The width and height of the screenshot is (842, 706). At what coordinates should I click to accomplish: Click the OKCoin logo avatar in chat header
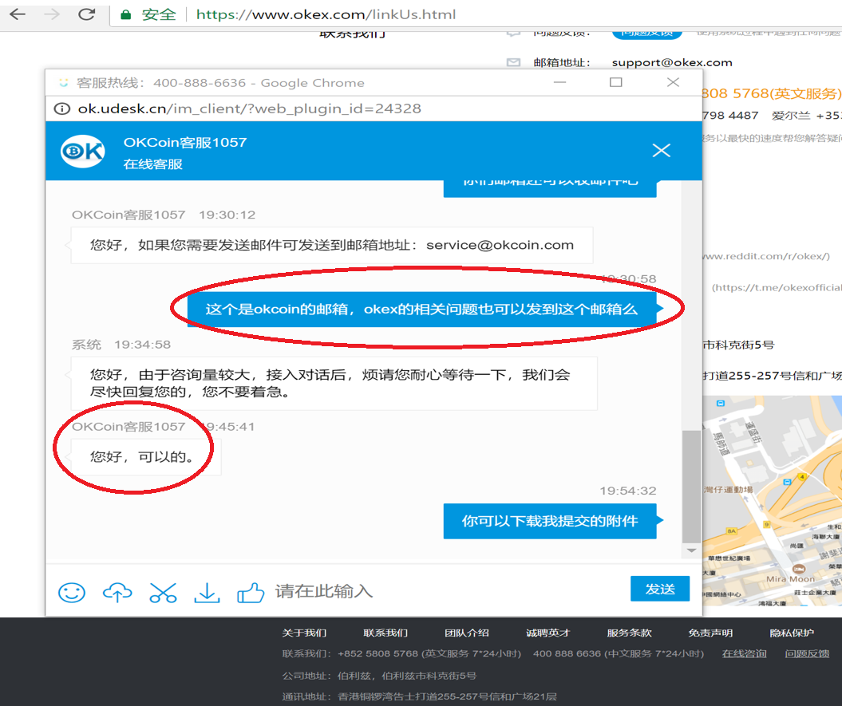coord(83,152)
